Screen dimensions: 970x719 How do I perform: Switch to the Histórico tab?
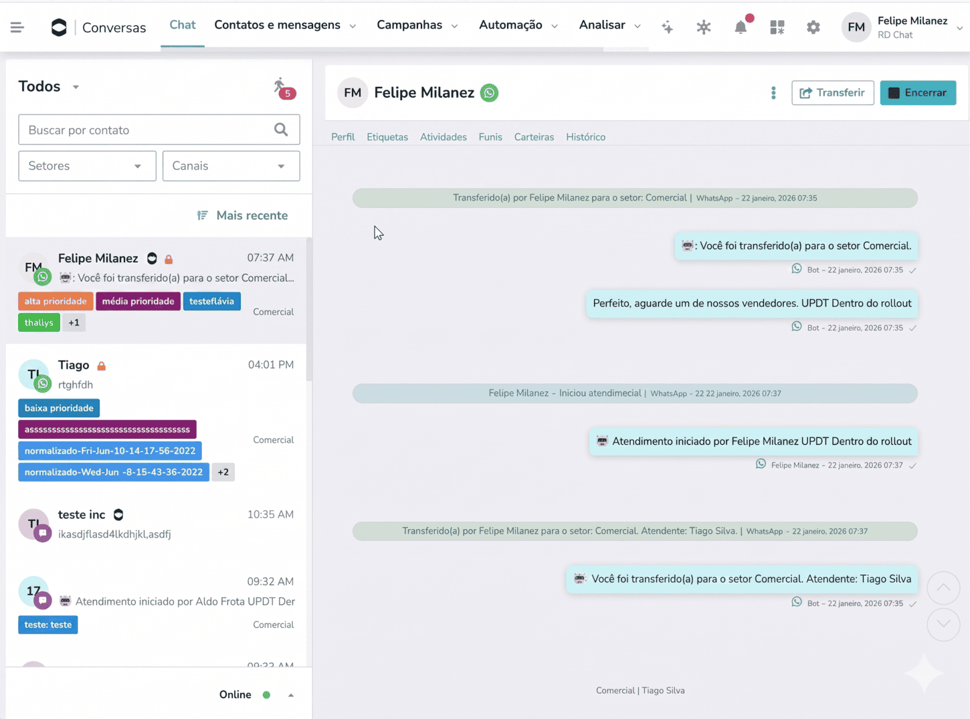[585, 137]
